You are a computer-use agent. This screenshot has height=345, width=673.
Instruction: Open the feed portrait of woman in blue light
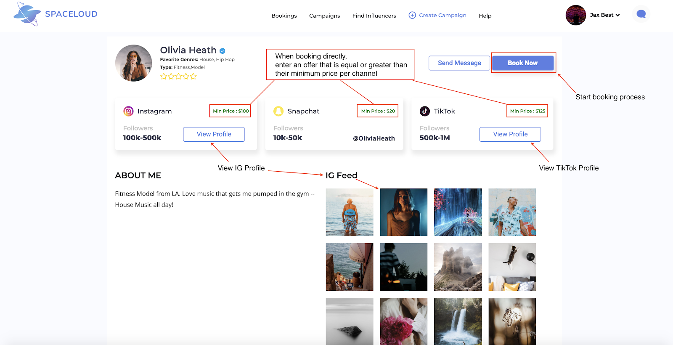click(x=404, y=212)
